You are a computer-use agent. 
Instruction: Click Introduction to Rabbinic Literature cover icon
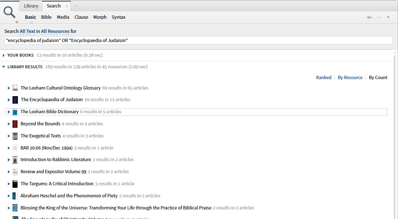(15, 160)
